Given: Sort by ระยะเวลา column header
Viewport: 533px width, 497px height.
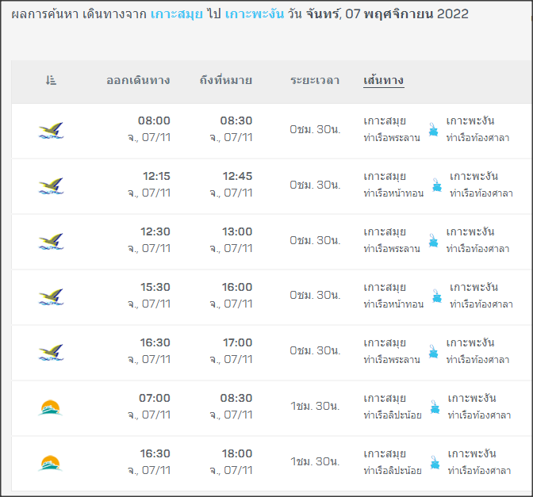Looking at the screenshot, I should click(x=315, y=81).
